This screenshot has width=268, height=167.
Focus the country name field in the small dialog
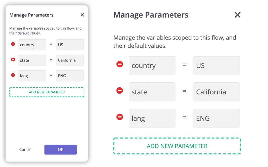32,45
